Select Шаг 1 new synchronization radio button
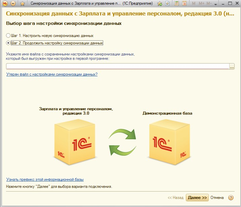This screenshot has height=207, width=241. [x=8, y=36]
